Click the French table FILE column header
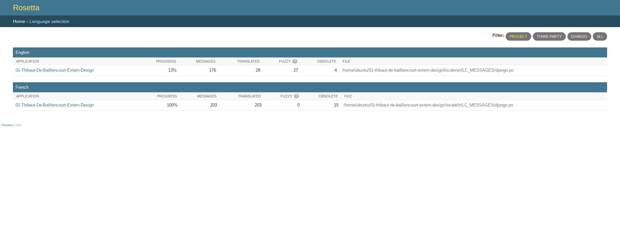Viewport: 620px width, 231px height. pyautogui.click(x=348, y=96)
